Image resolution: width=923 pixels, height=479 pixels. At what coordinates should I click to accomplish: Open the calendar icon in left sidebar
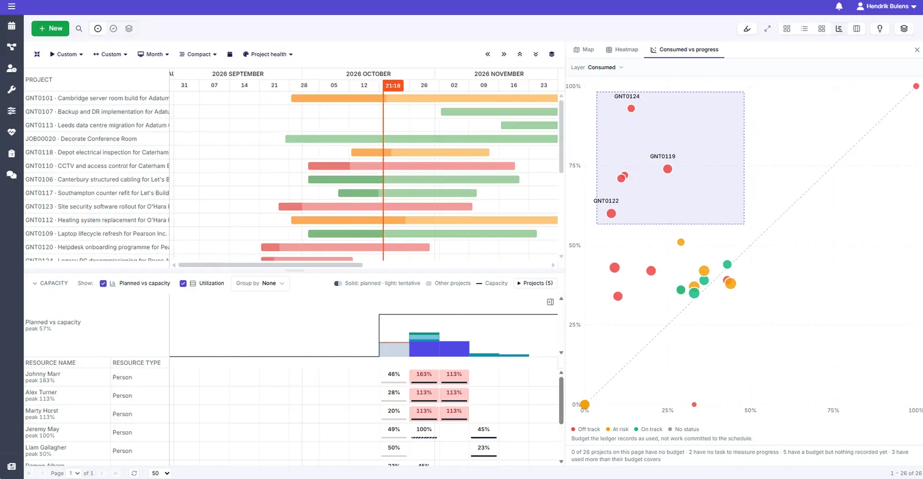click(x=12, y=26)
